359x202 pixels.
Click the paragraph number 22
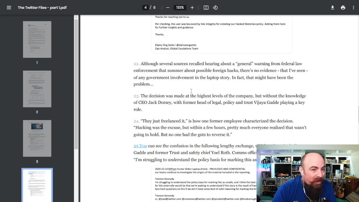tap(136, 64)
